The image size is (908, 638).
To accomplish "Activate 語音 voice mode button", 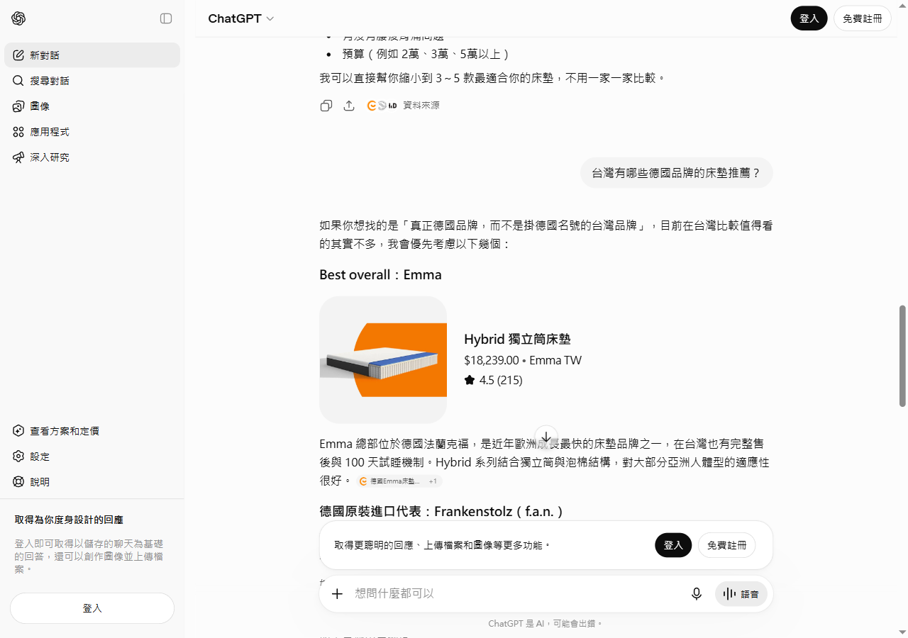I will tap(741, 593).
